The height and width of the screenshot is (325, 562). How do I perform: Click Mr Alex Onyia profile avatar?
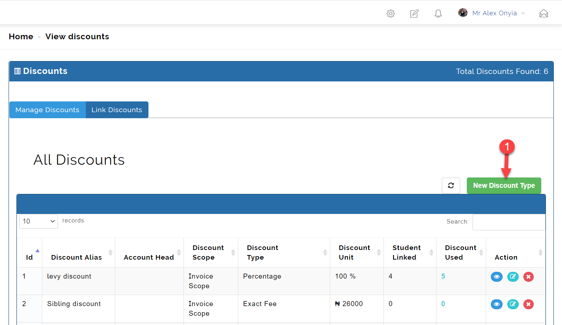click(x=463, y=13)
